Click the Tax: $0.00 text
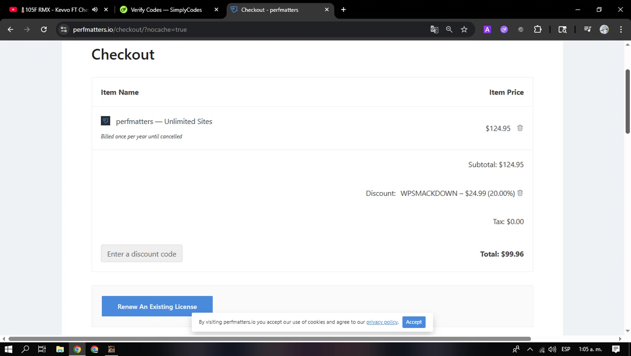This screenshot has width=631, height=356. 508,222
